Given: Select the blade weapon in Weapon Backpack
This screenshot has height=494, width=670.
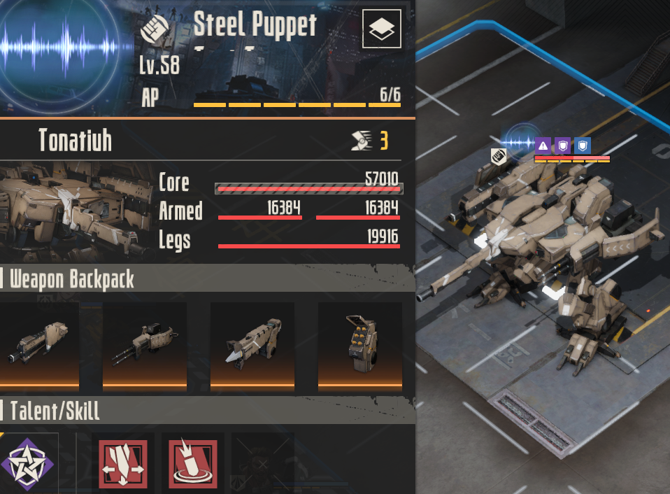Looking at the screenshot, I should click(252, 345).
